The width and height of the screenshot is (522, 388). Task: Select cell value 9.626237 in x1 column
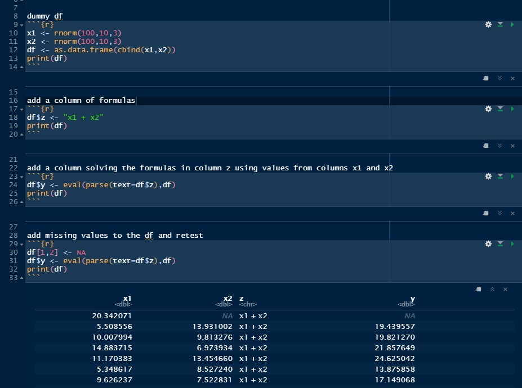[114, 380]
